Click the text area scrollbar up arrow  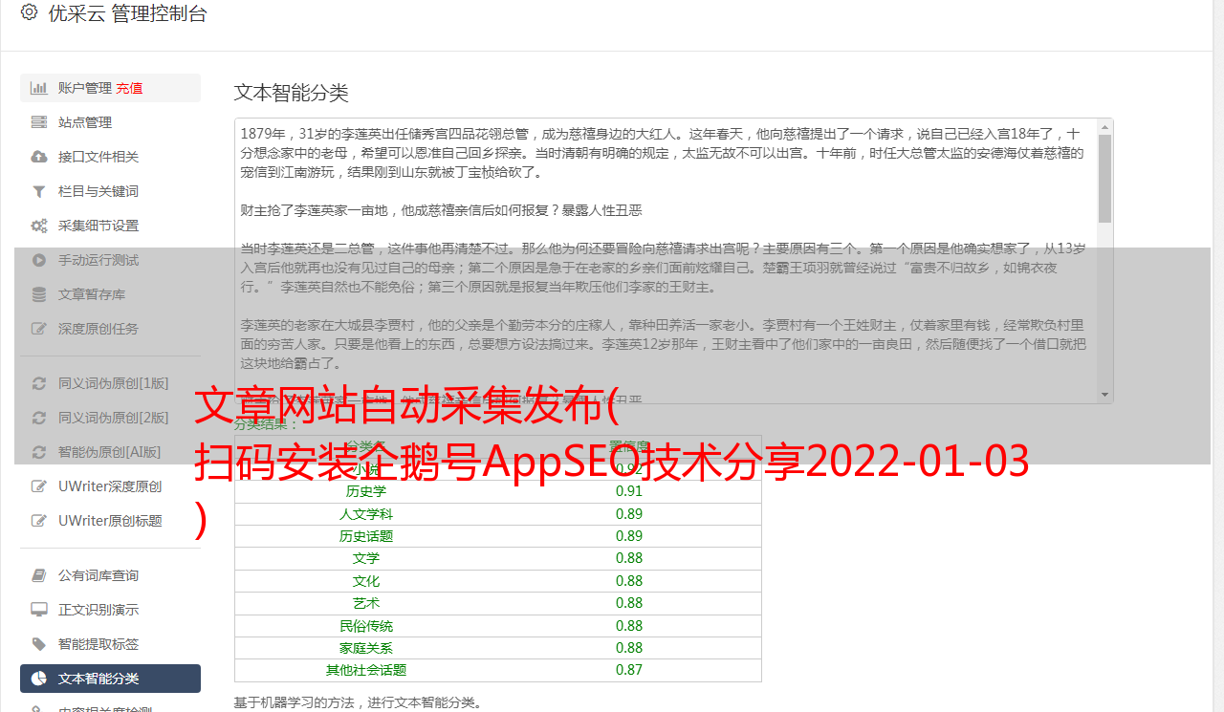click(1104, 126)
